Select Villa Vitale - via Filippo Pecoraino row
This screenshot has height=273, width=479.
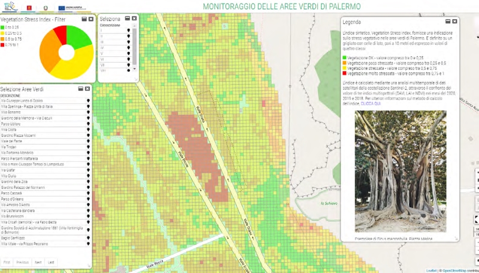(46, 244)
